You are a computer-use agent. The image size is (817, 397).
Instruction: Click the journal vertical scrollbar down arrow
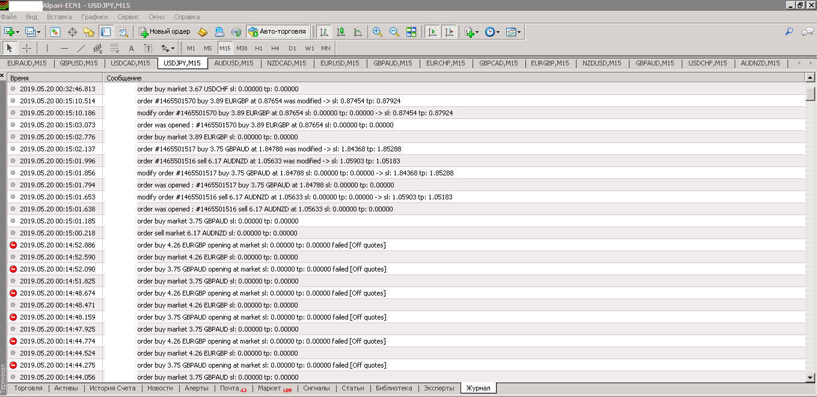[x=811, y=377]
